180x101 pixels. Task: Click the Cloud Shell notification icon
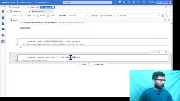tap(119, 2)
